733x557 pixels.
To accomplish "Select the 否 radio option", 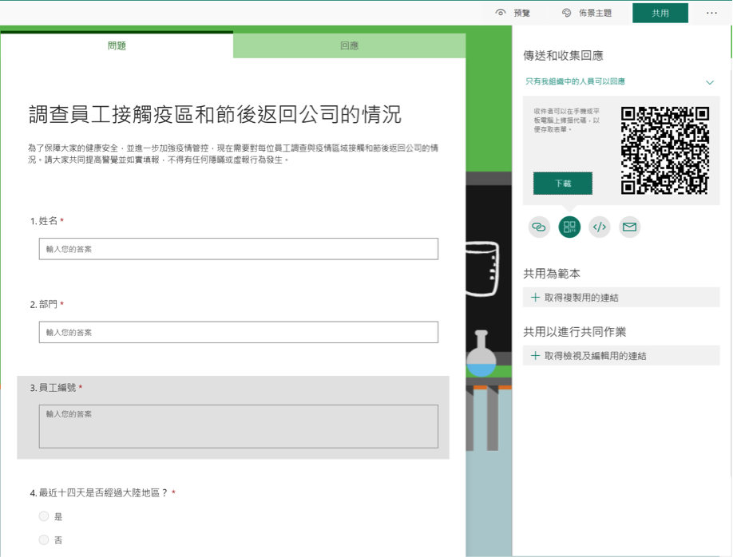I will click(x=44, y=540).
